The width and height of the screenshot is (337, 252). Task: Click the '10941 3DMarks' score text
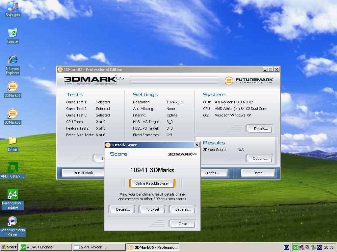pyautogui.click(x=152, y=170)
